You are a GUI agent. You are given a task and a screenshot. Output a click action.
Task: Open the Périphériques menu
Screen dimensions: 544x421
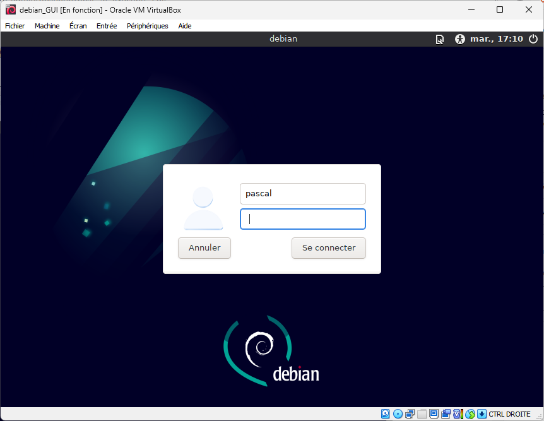click(148, 26)
